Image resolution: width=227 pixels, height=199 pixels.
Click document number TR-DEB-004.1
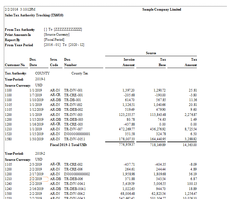coord(75,189)
